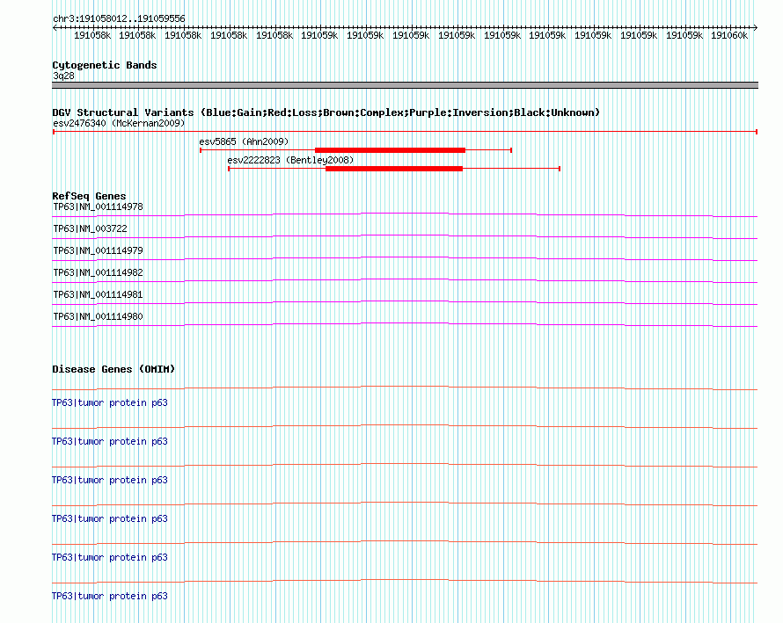Open transcript TP63|NM_001114982
Screen dimensions: 783x623
[98, 273]
